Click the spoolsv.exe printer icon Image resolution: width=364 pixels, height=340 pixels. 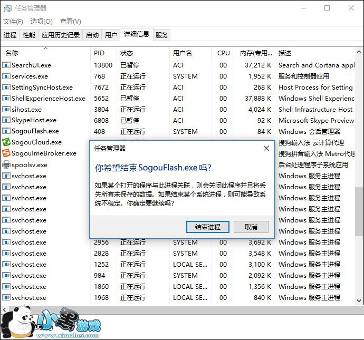6,164
